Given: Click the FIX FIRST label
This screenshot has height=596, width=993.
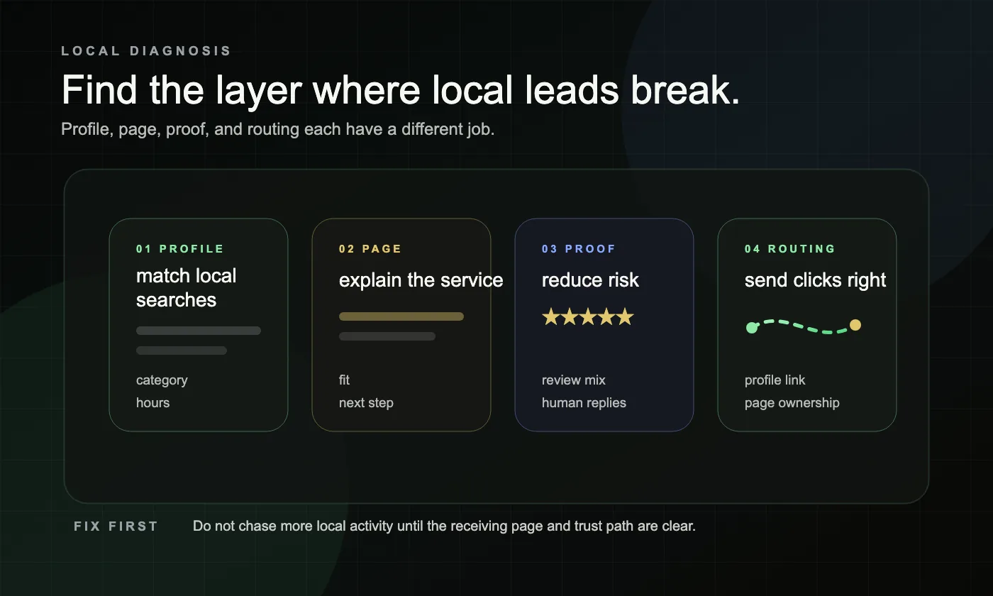Looking at the screenshot, I should [116, 526].
